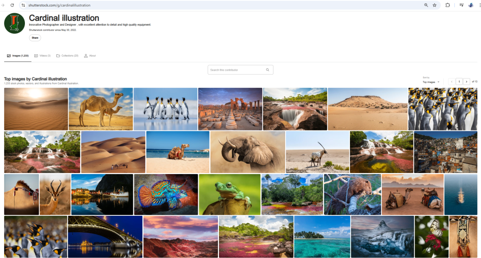Open the Chrome three-dot menu

pos(479,5)
